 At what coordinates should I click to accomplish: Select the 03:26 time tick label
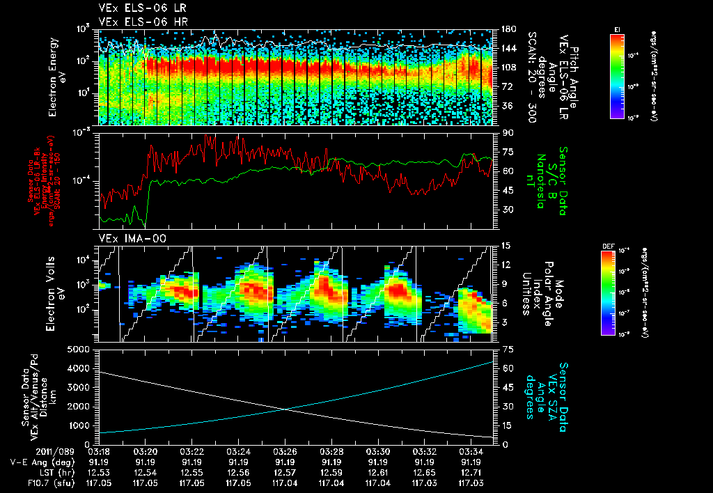pos(285,452)
